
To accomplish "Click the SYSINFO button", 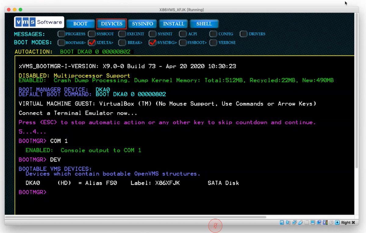I will click(x=142, y=24).
